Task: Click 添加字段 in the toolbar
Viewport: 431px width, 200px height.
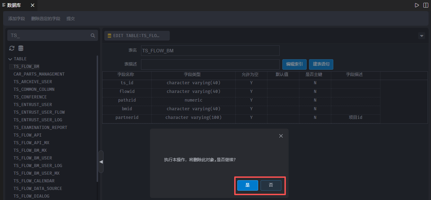Action: [x=17, y=19]
